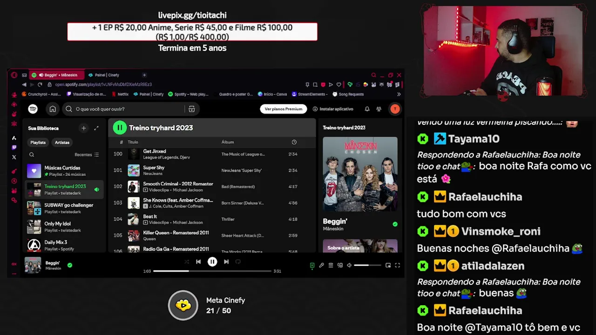Image resolution: width=596 pixels, height=335 pixels.
Task: Open the Song Requests bookmark
Action: click(x=348, y=94)
